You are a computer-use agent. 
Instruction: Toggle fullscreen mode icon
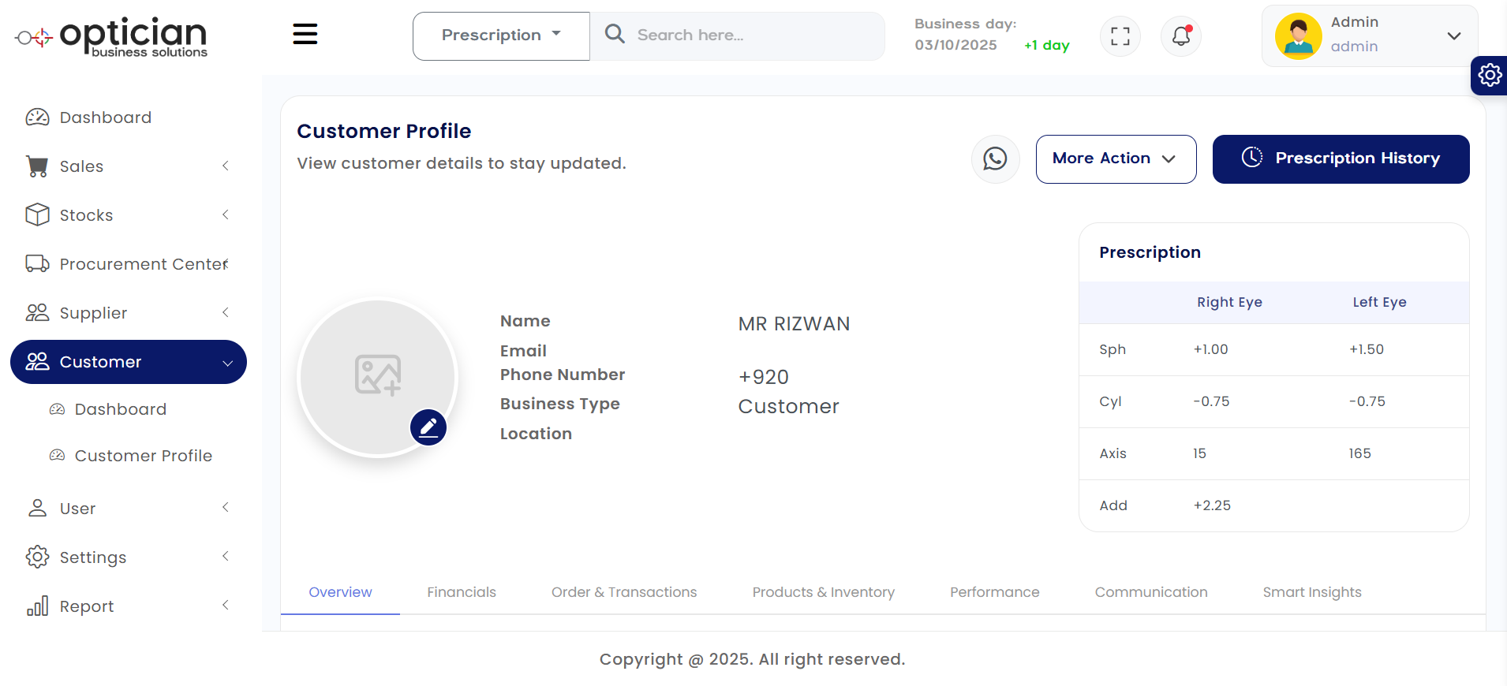coord(1120,35)
